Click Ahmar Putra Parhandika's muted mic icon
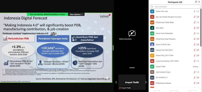 click(194, 33)
